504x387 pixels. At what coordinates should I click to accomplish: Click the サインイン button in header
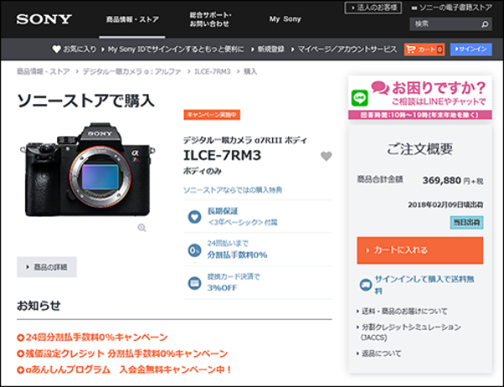[470, 50]
